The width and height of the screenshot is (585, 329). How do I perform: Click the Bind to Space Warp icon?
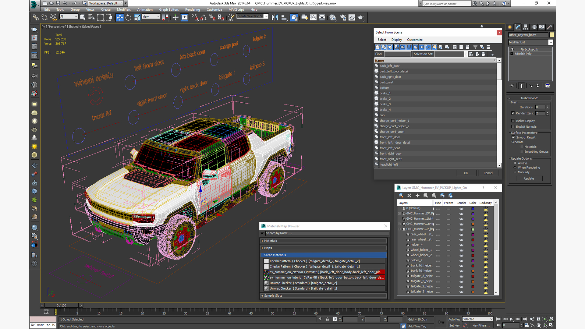53,18
